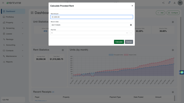
Task: Click the Date Posted column header
Action: [x=139, y=97]
